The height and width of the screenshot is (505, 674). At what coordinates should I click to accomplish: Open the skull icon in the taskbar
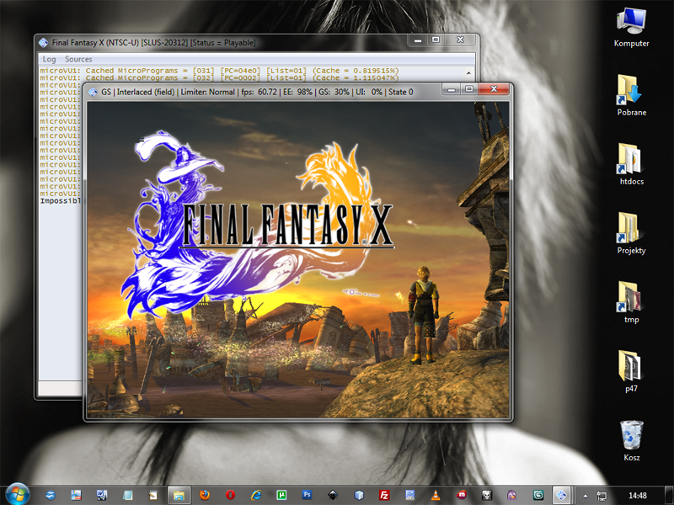487,495
